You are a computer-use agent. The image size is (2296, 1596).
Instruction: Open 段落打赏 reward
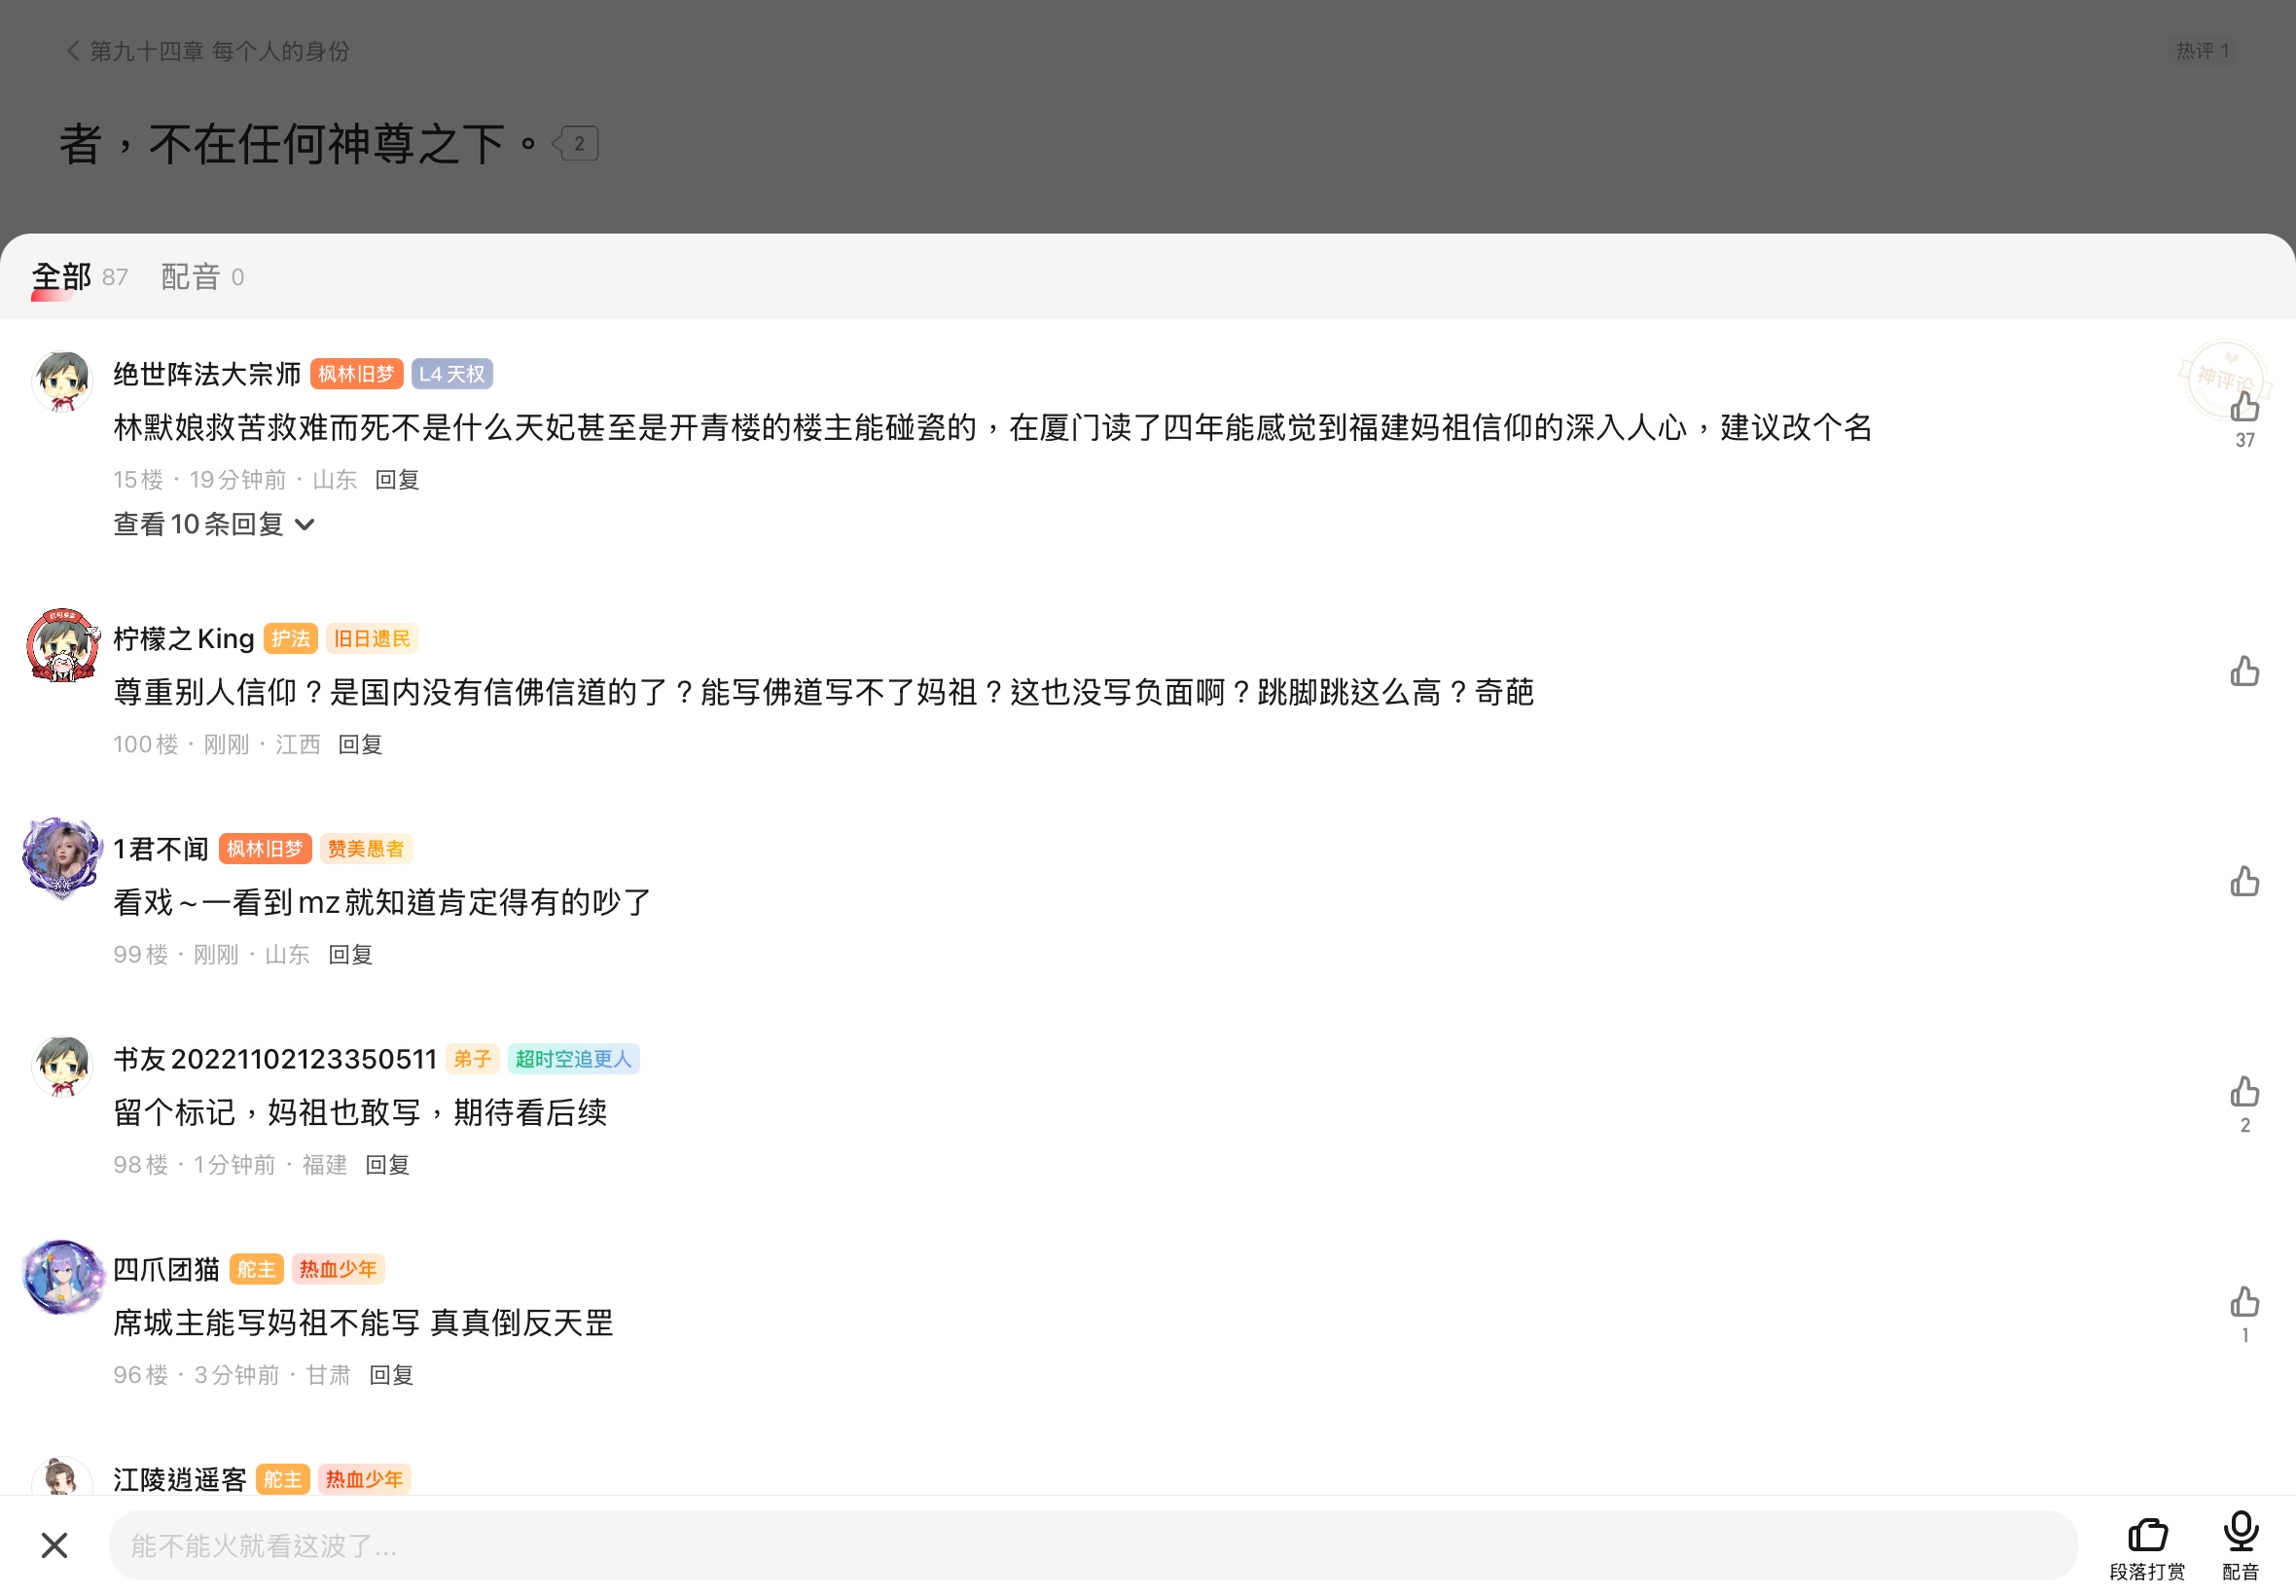(x=2147, y=1548)
